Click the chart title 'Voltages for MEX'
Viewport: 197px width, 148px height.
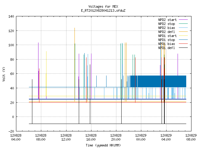tap(103, 6)
